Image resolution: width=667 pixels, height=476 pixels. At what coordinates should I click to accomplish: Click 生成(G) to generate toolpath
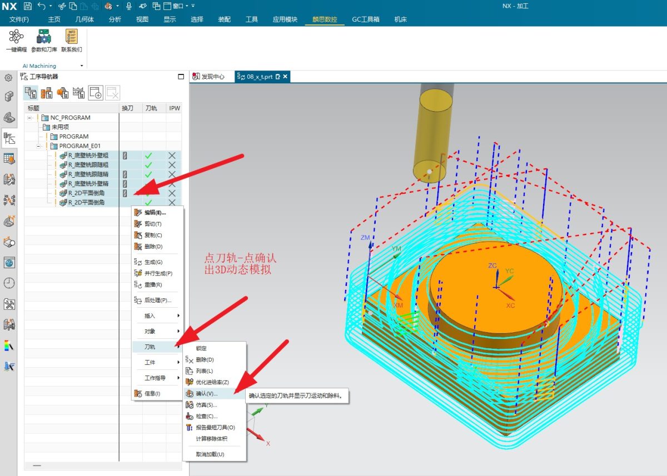(153, 262)
